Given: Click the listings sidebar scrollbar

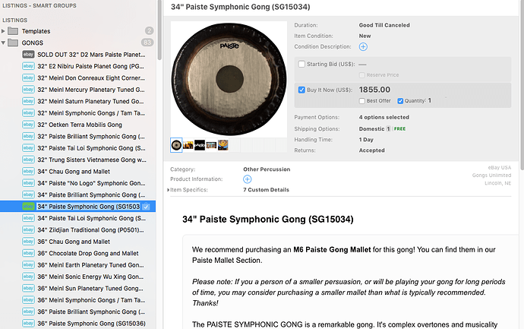Looking at the screenshot, I should point(159,30).
